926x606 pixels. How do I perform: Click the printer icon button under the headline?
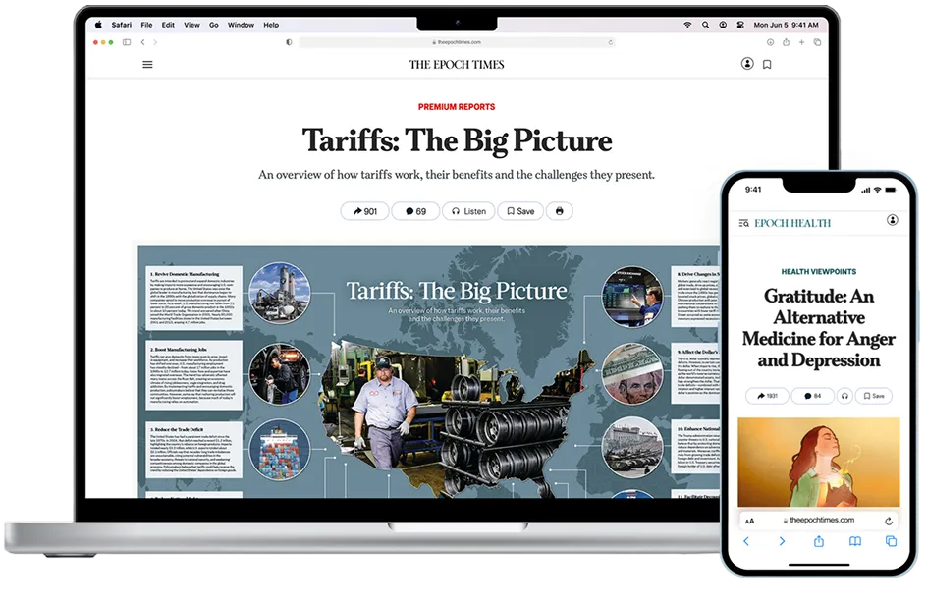point(560,211)
